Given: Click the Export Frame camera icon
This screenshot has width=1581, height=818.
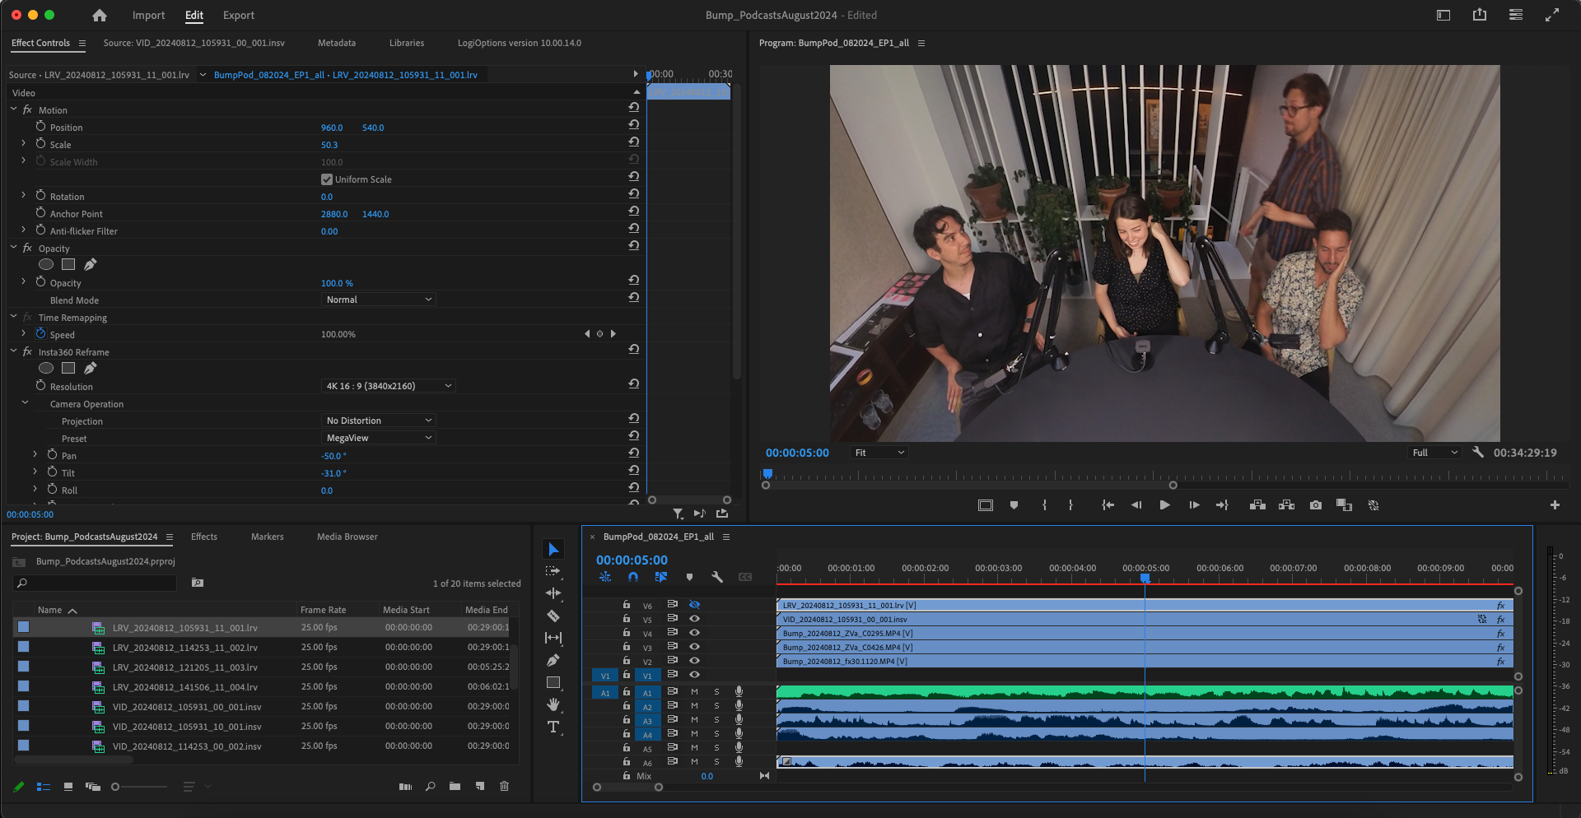Looking at the screenshot, I should 1316,505.
